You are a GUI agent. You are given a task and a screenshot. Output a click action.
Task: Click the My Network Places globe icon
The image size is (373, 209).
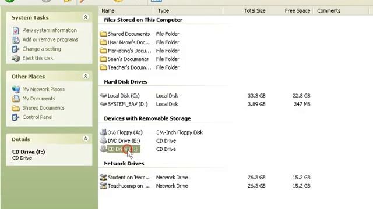coord(16,89)
